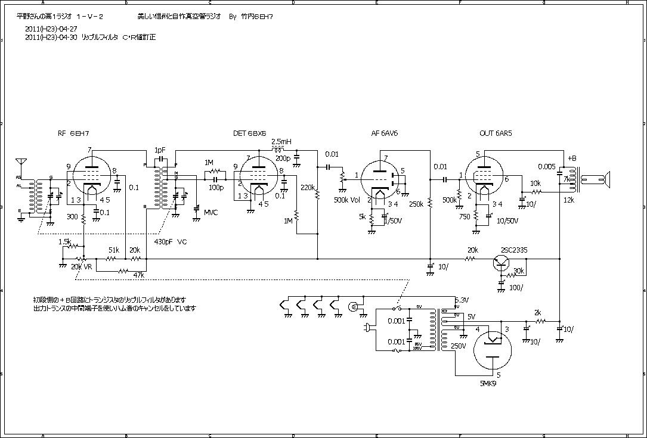Select the 300 cathode resistor value

point(72,216)
